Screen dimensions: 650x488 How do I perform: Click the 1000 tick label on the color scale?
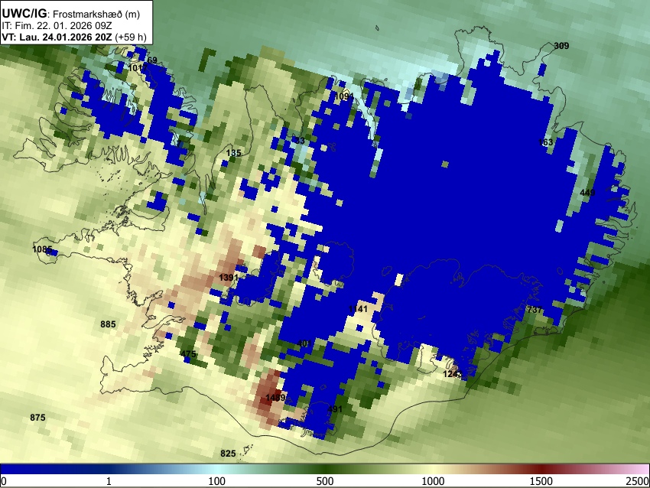pos(433,481)
